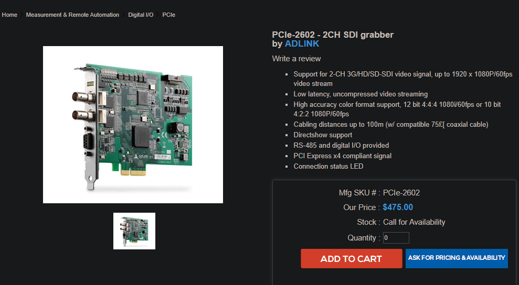Select the PCIe breadcrumb item
519x285 pixels.
coord(169,15)
